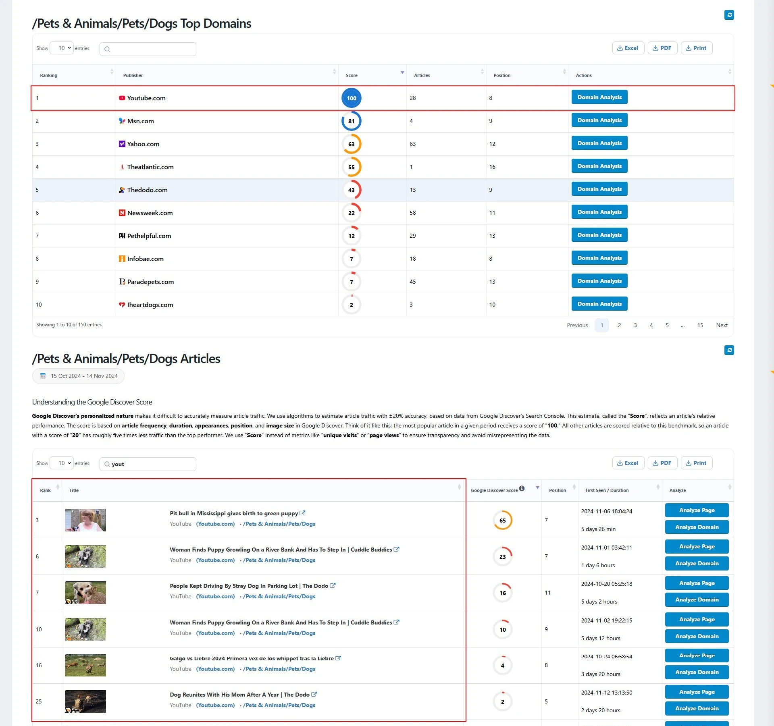Click the Paradepets.com publisher name
Image resolution: width=774 pixels, height=726 pixels.
[x=150, y=282]
